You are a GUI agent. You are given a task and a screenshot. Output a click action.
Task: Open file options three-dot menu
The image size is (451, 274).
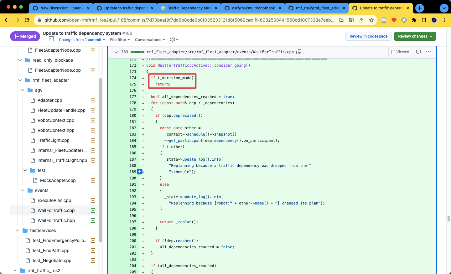(x=428, y=52)
